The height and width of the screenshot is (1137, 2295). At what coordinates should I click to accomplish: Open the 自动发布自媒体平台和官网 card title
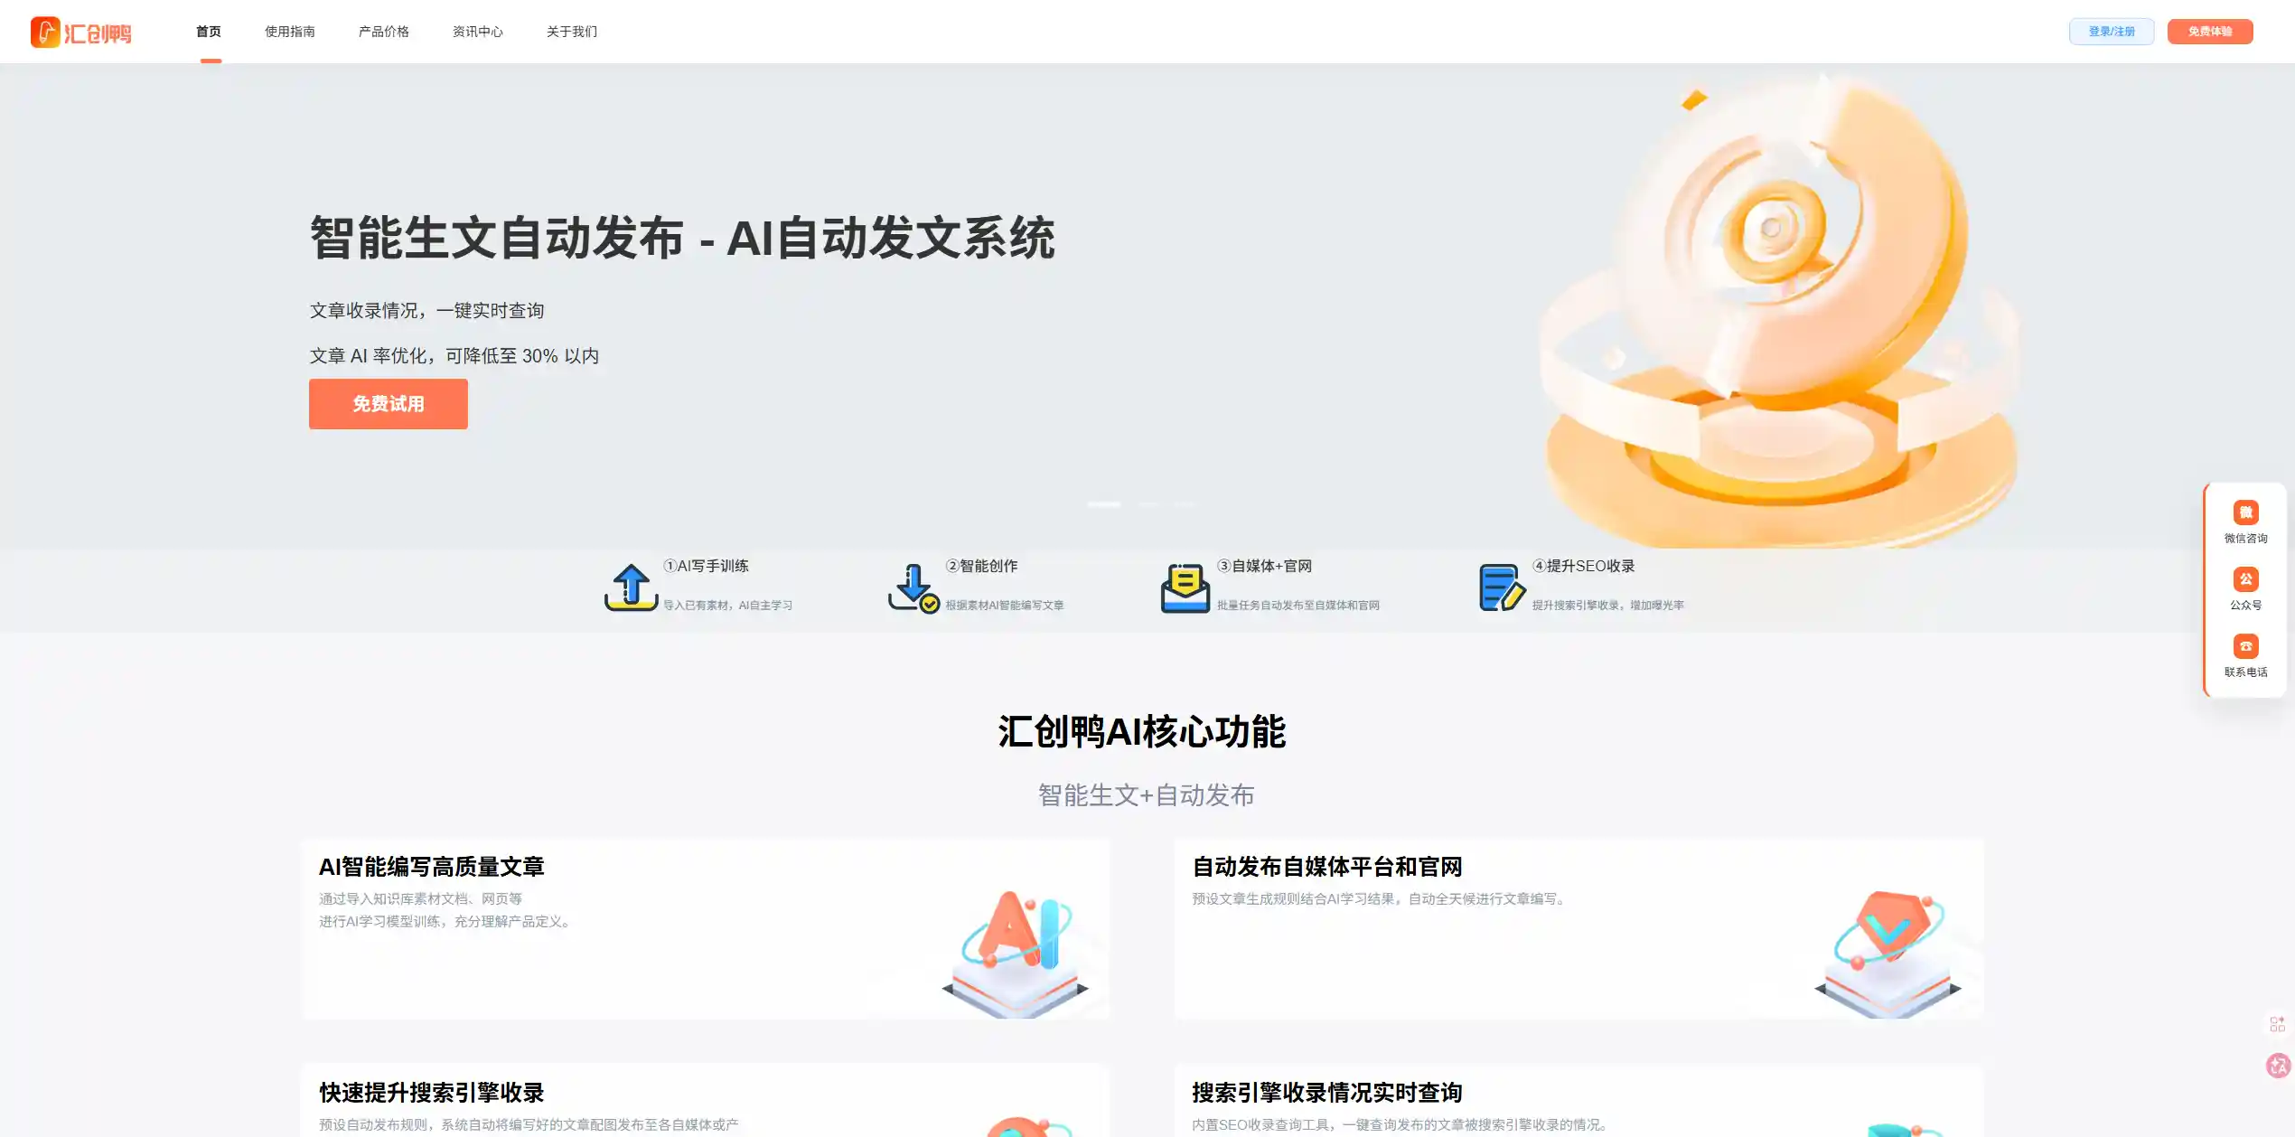1327,867
